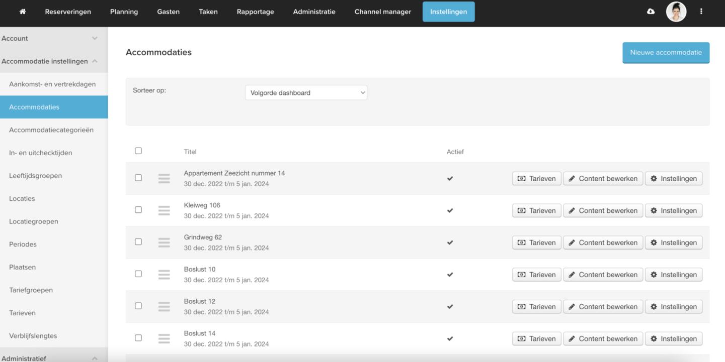The height and width of the screenshot is (362, 725).
Task: Open the user profile avatar
Action: pyautogui.click(x=676, y=12)
